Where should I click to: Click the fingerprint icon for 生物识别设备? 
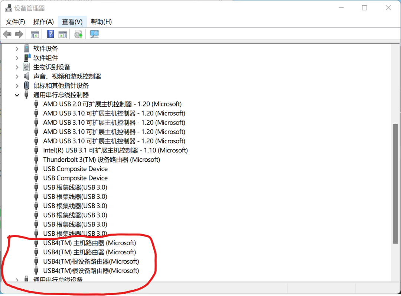click(x=26, y=67)
